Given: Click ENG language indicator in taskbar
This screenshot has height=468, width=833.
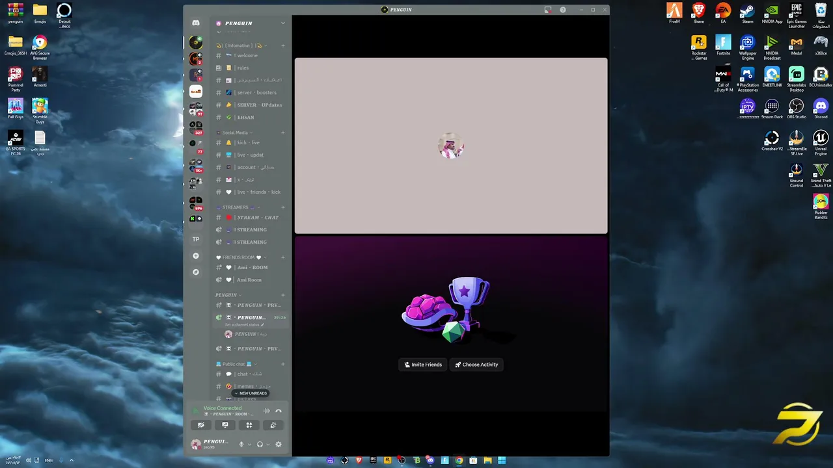Looking at the screenshot, I should click(49, 460).
